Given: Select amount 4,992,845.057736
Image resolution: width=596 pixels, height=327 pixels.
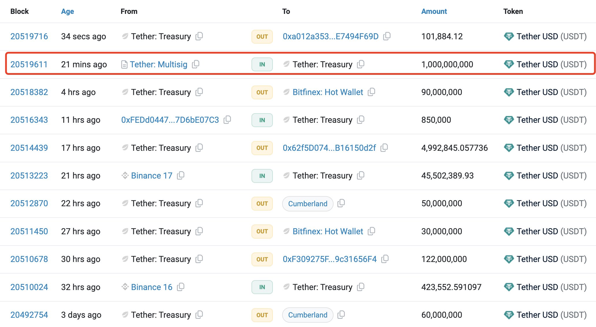Looking at the screenshot, I should tap(454, 148).
